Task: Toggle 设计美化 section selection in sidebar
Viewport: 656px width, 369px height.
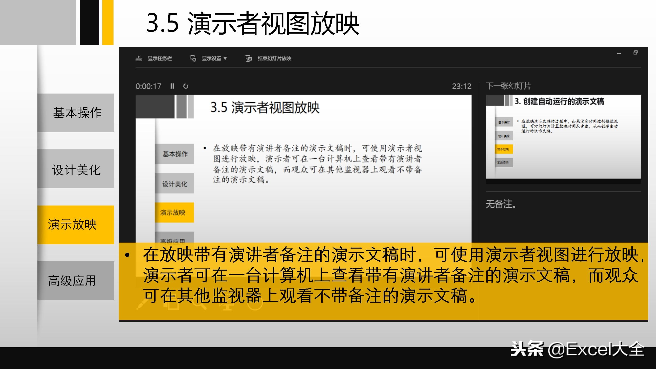Action: click(76, 170)
